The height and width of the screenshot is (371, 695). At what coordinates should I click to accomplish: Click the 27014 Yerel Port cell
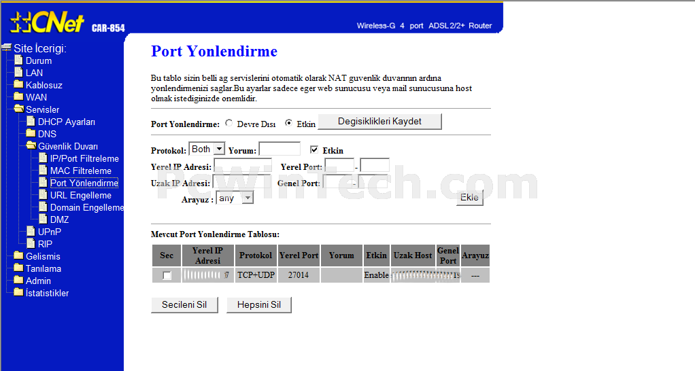[x=299, y=275]
